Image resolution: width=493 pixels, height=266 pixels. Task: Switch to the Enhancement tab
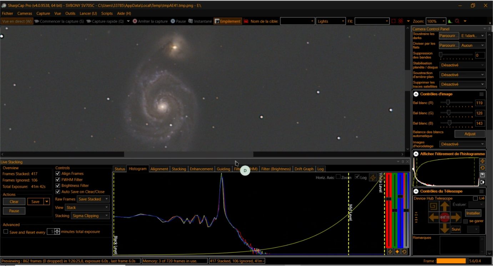tap(201, 169)
